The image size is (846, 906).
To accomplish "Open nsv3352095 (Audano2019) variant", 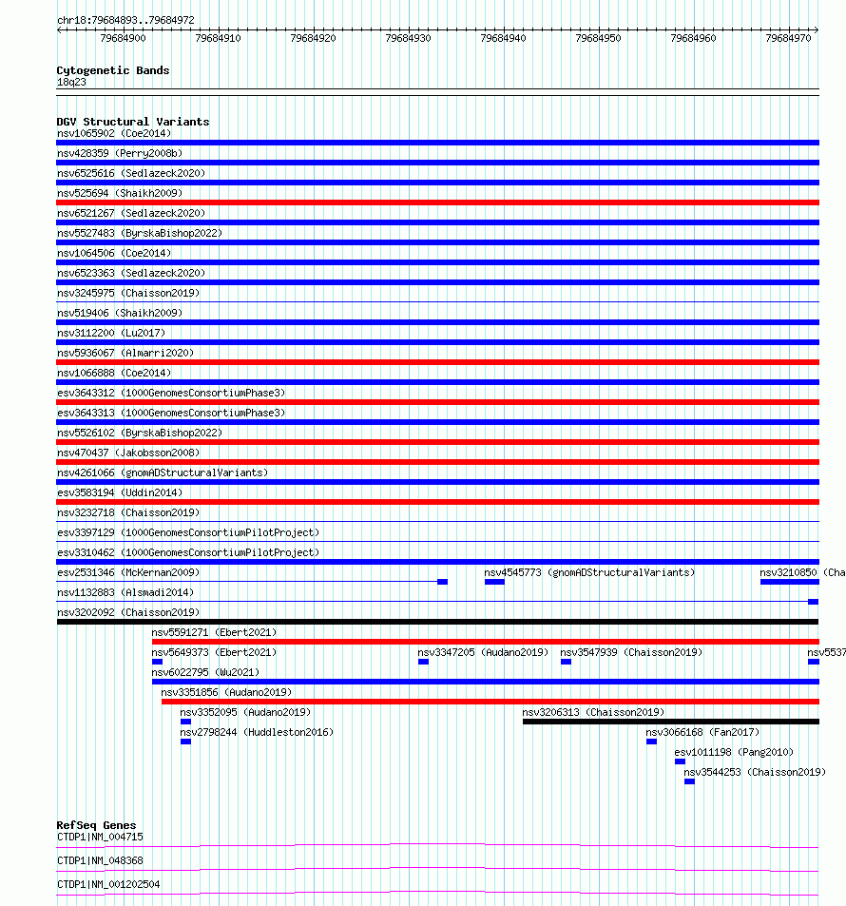I will pos(245,712).
